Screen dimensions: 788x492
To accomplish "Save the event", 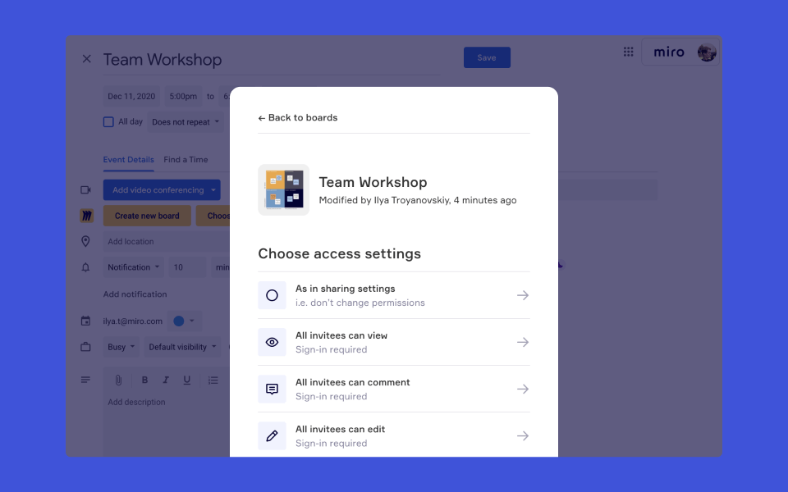I will (487, 57).
